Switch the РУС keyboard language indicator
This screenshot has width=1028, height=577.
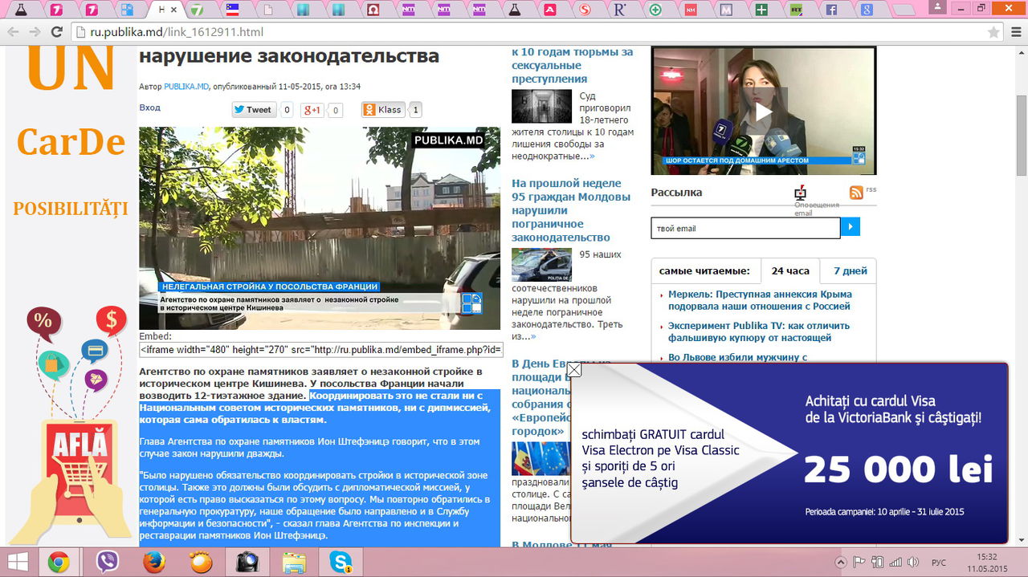938,563
